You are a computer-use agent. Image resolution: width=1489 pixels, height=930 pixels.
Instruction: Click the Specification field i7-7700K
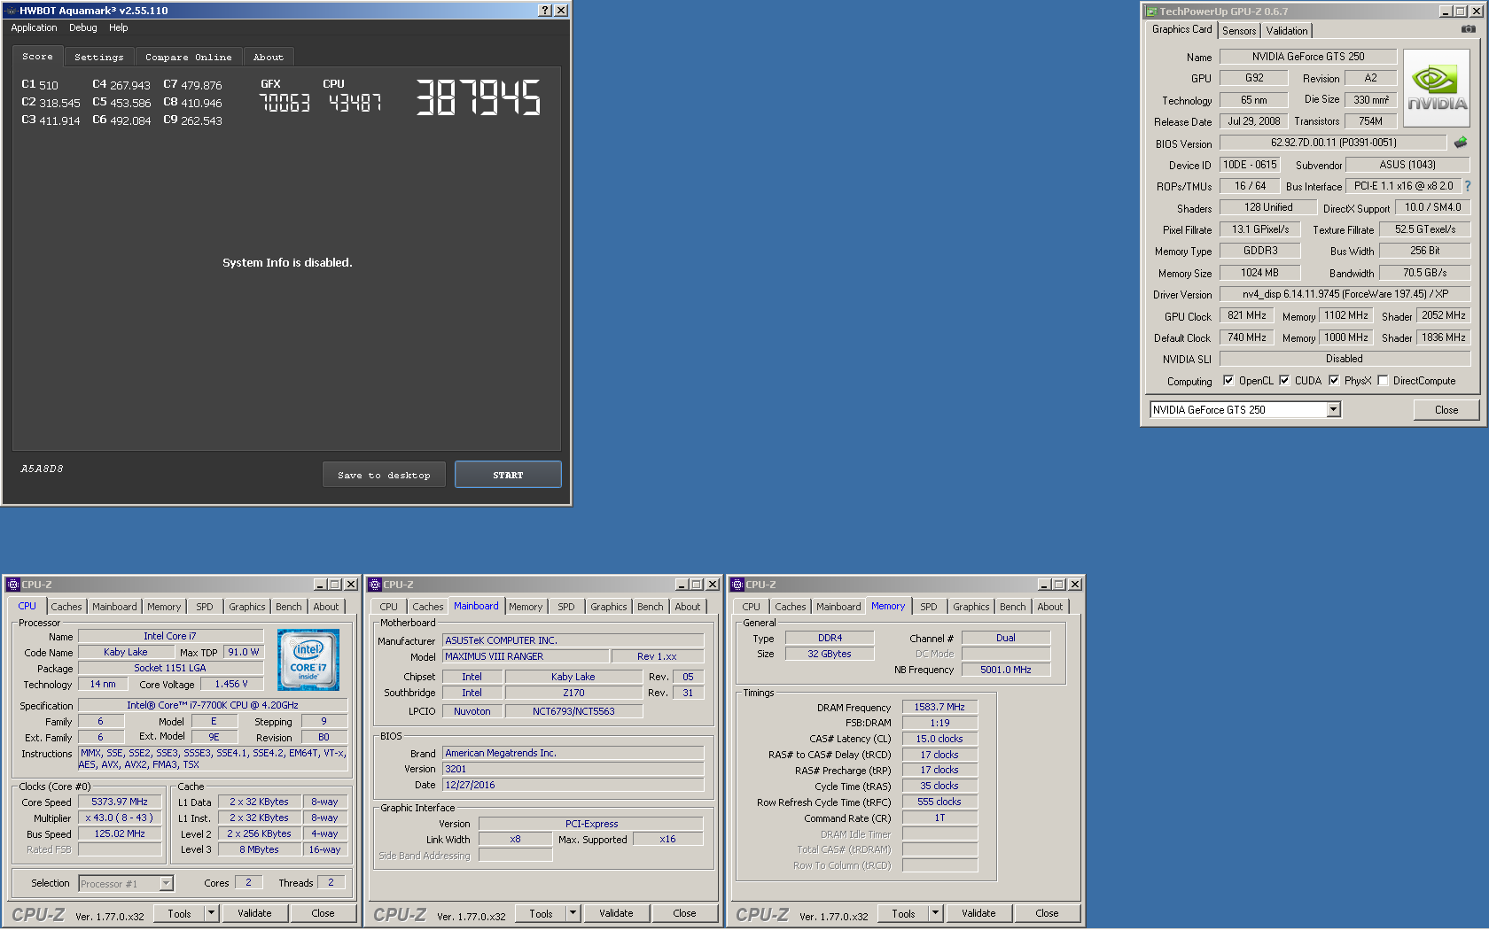click(x=213, y=705)
